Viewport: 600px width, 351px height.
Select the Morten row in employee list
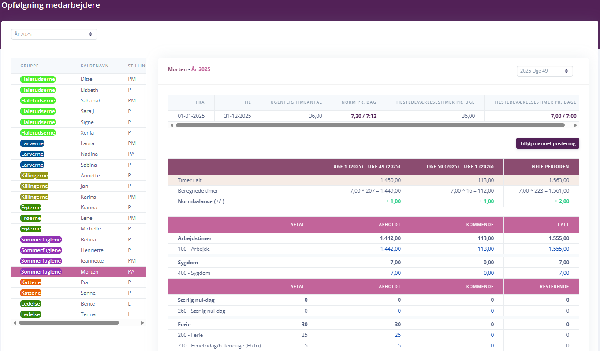coord(78,272)
